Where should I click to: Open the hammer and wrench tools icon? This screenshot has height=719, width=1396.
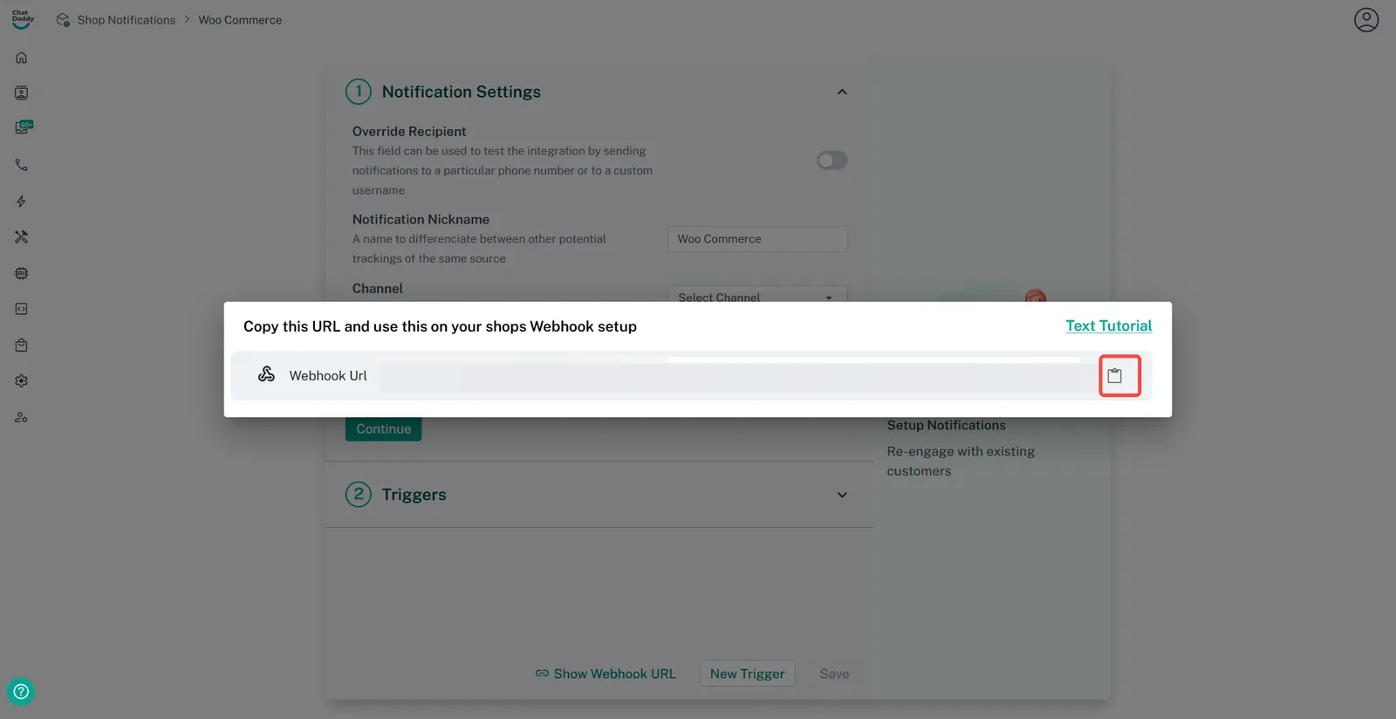(22, 237)
